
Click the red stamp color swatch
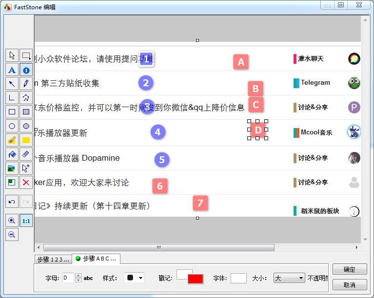[195, 279]
